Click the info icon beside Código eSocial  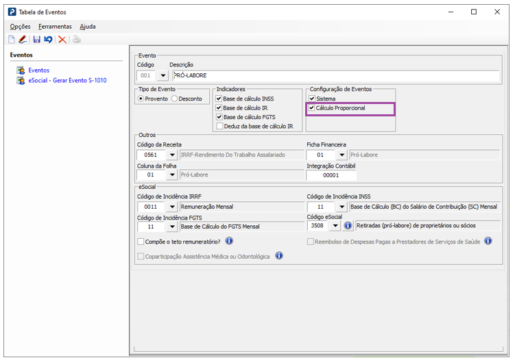[348, 226]
